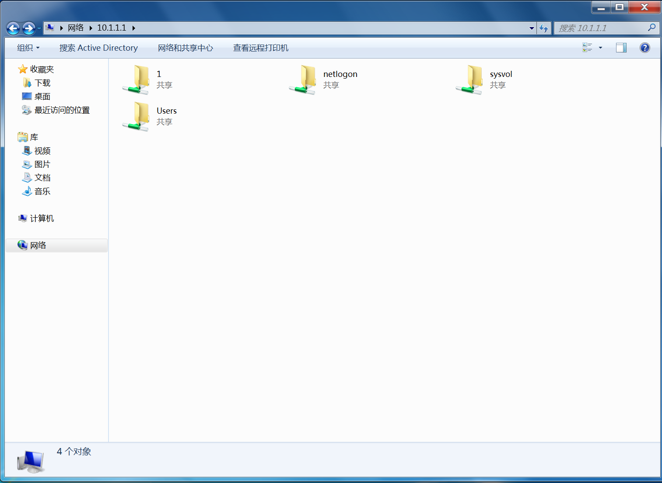Click the computer icon in the address bar
This screenshot has height=483, width=662.
(50, 28)
